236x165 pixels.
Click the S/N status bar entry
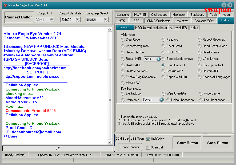(122, 155)
